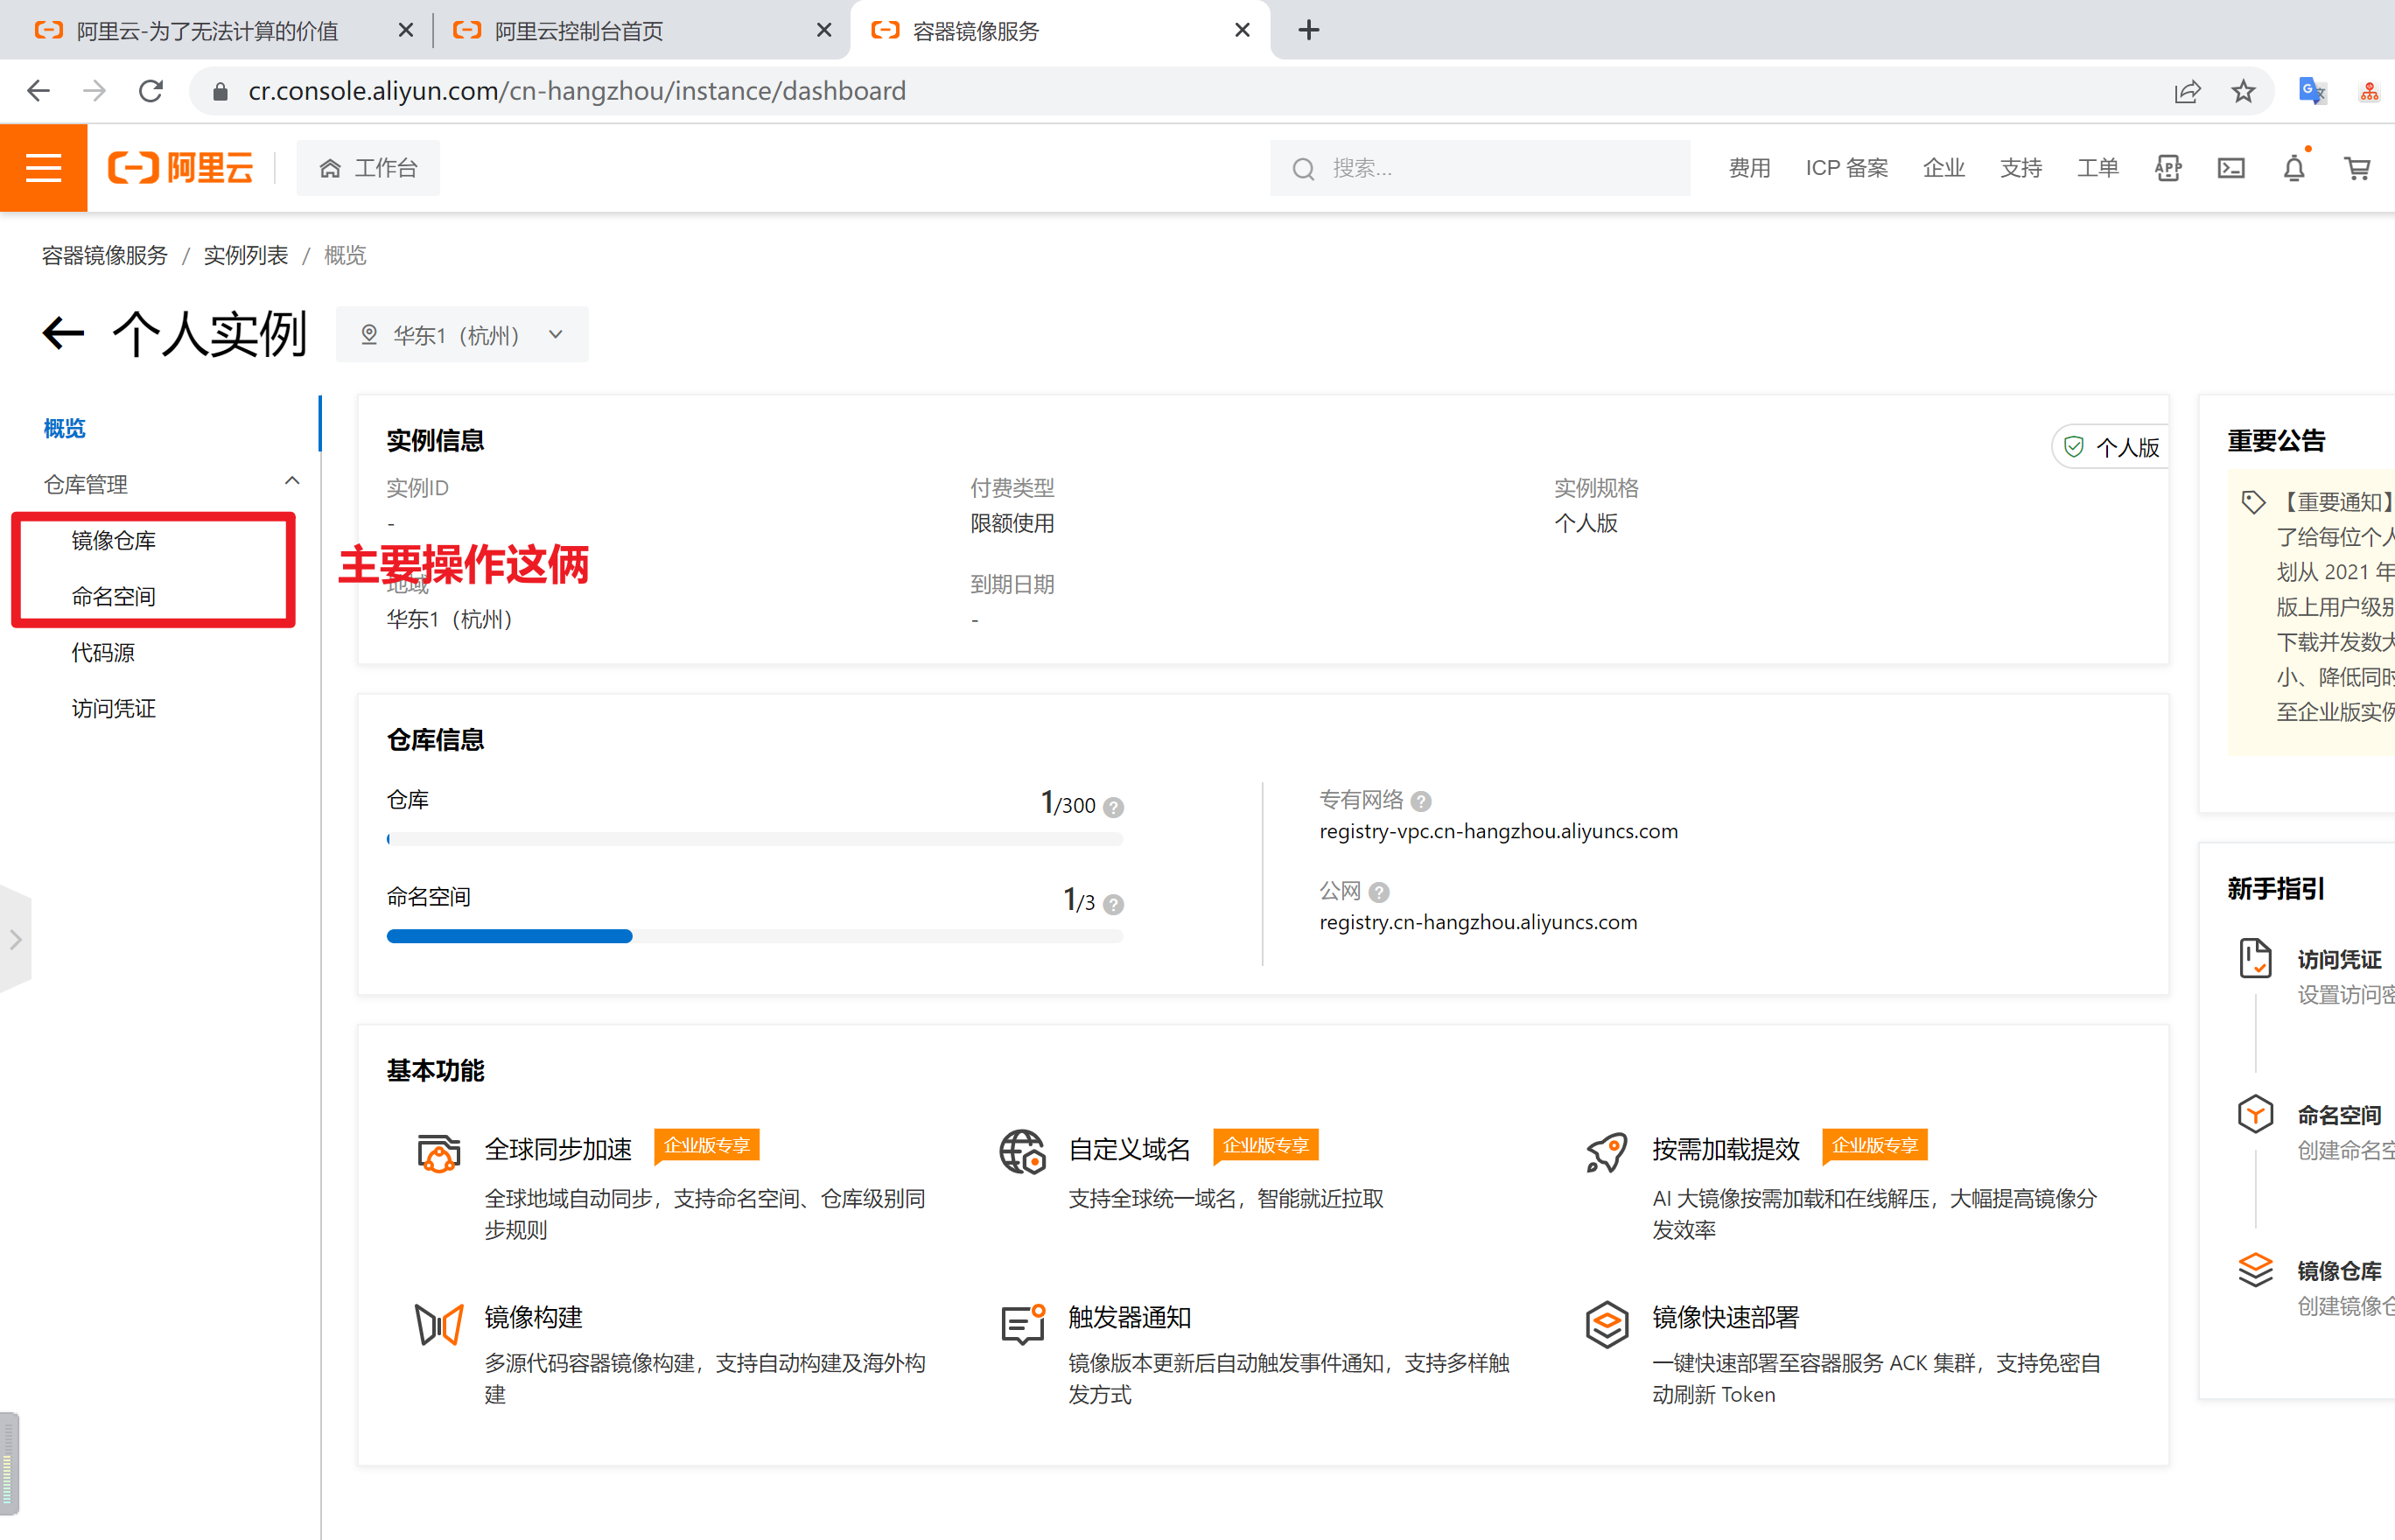Open the API explorer icon
Image resolution: width=2395 pixels, height=1540 pixels.
click(x=2167, y=168)
